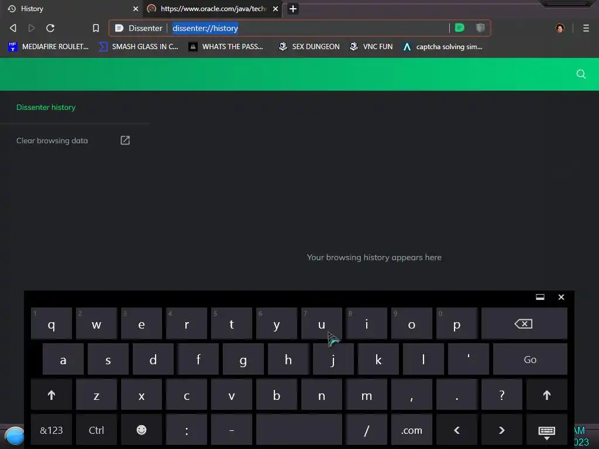Tap the space bar key
599x449 pixels.
(299, 430)
